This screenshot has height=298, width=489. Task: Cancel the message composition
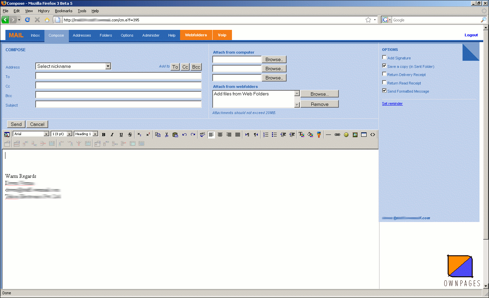pos(37,124)
